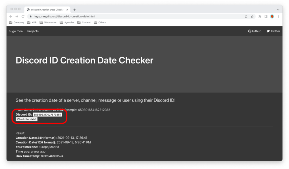Open the Github link in the navbar
This screenshot has width=289, height=169.
(x=255, y=31)
